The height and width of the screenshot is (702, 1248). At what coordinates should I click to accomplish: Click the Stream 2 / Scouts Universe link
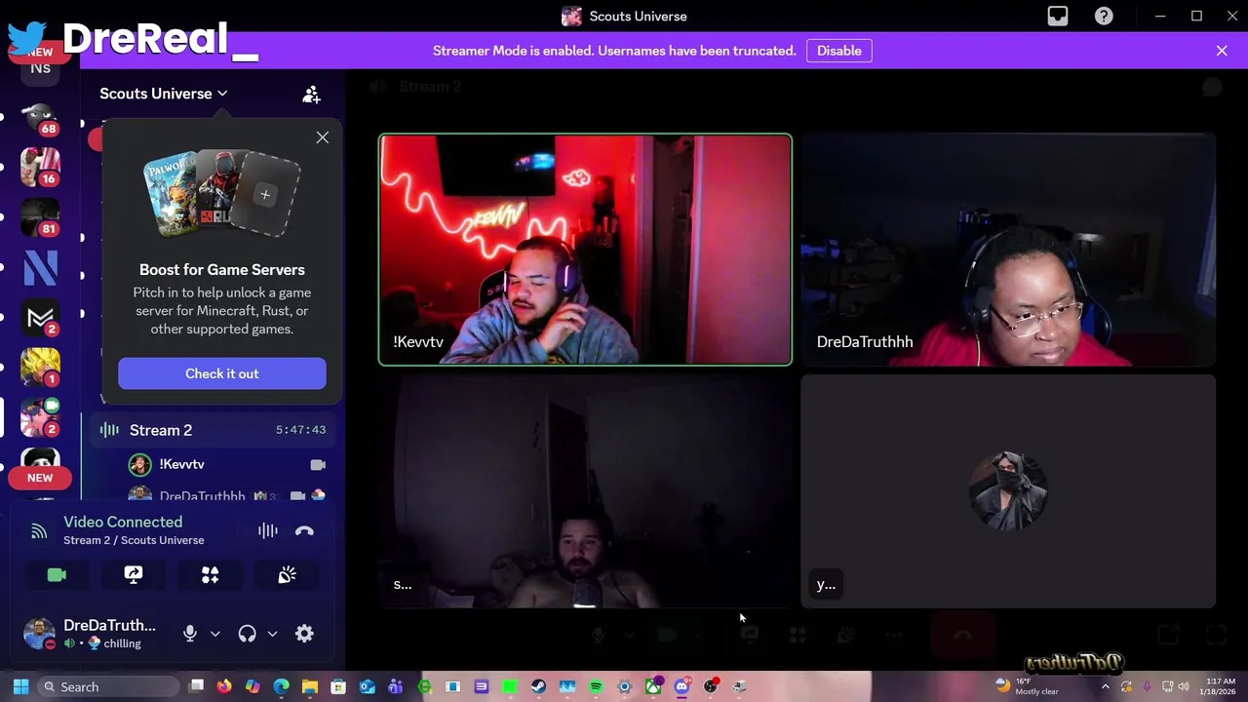tap(134, 540)
